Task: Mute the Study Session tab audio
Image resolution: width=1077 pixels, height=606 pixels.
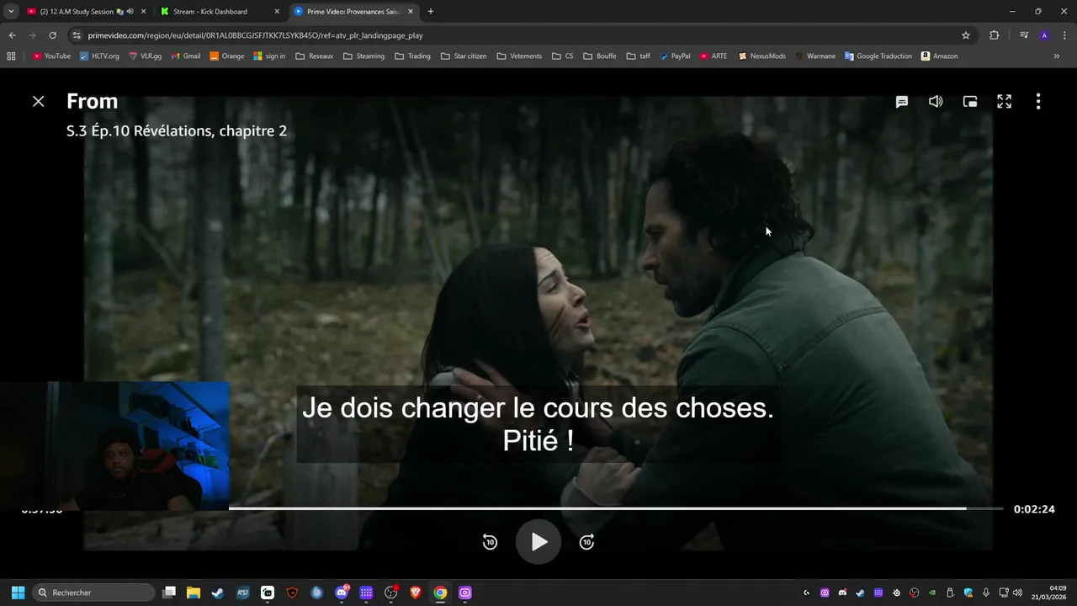Action: [x=130, y=12]
